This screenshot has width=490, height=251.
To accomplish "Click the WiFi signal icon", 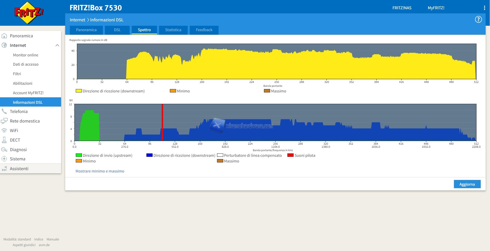I will tap(4, 131).
